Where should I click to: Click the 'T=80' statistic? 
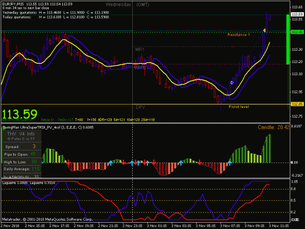(79, 120)
